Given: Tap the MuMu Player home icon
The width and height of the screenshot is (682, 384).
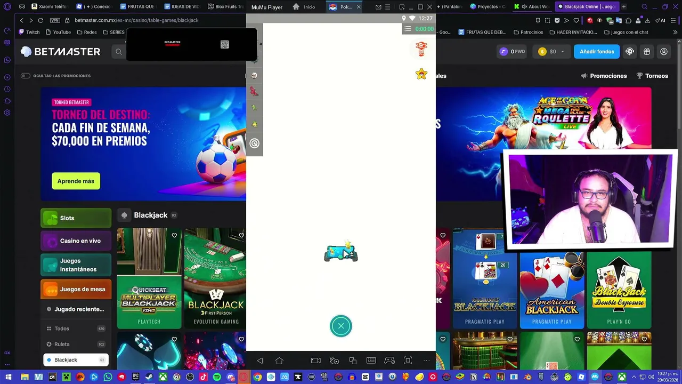Looking at the screenshot, I should click(279, 361).
